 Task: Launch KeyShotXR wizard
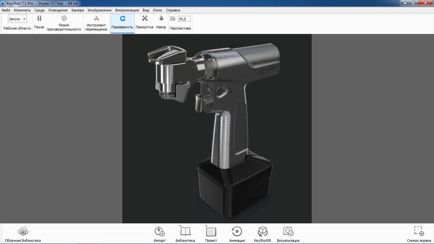coord(263,234)
